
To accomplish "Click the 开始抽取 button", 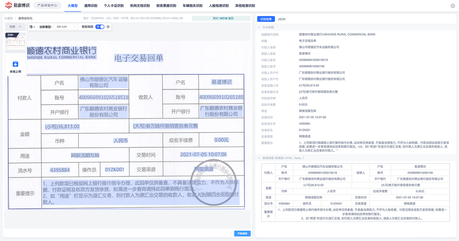I will [x=242, y=234].
